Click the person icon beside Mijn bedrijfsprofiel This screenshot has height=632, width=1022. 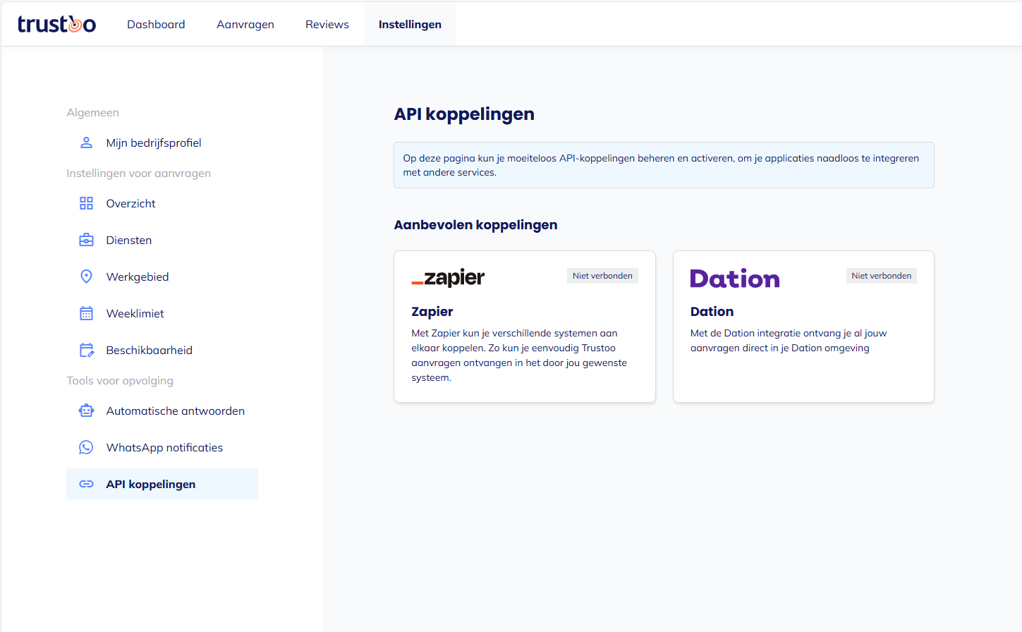86,142
